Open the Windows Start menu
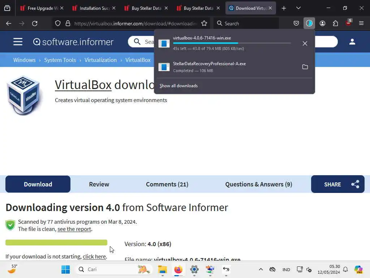 tap(65, 269)
